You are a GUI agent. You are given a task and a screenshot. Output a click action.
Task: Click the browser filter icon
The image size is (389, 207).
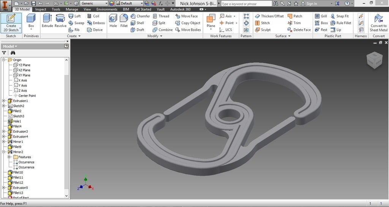point(4,53)
